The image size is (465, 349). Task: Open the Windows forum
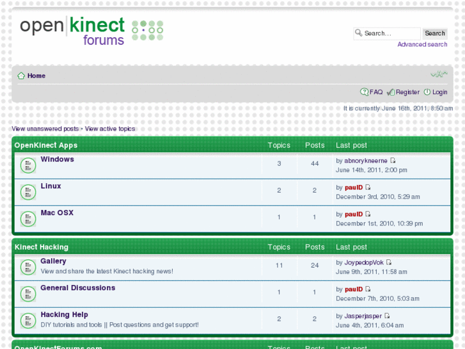point(57,159)
